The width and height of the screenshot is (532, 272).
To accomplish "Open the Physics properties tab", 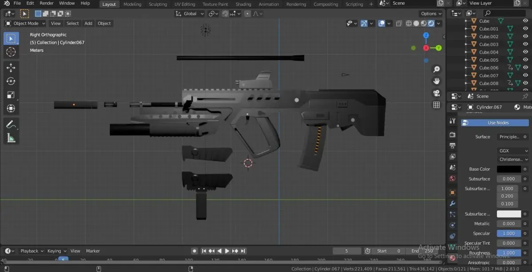I will point(452,225).
